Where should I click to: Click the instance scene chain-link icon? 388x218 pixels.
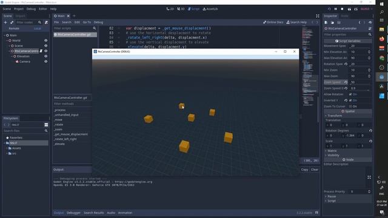(12, 22)
